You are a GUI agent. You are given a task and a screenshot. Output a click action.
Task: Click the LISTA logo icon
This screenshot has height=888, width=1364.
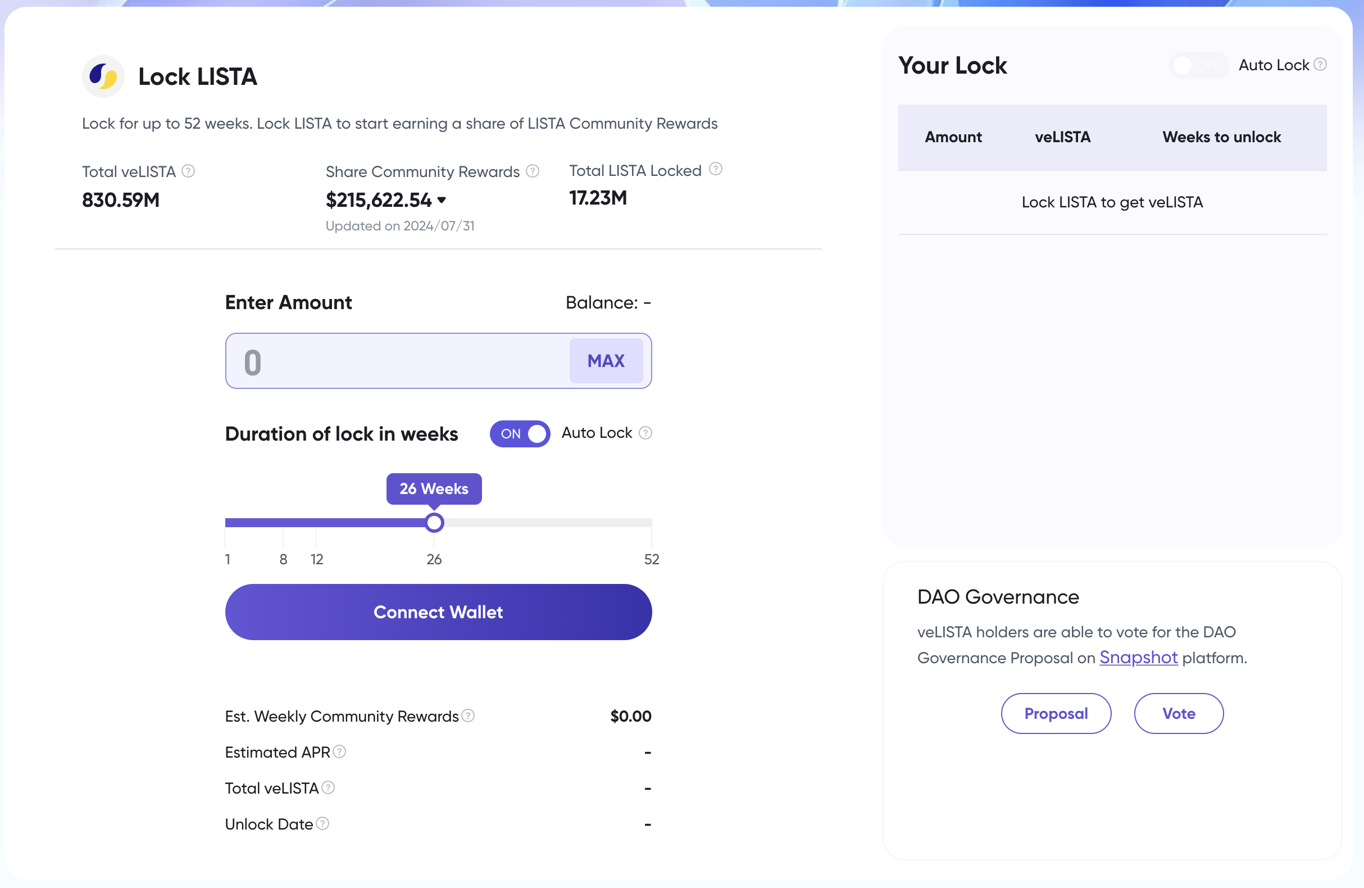coord(103,76)
